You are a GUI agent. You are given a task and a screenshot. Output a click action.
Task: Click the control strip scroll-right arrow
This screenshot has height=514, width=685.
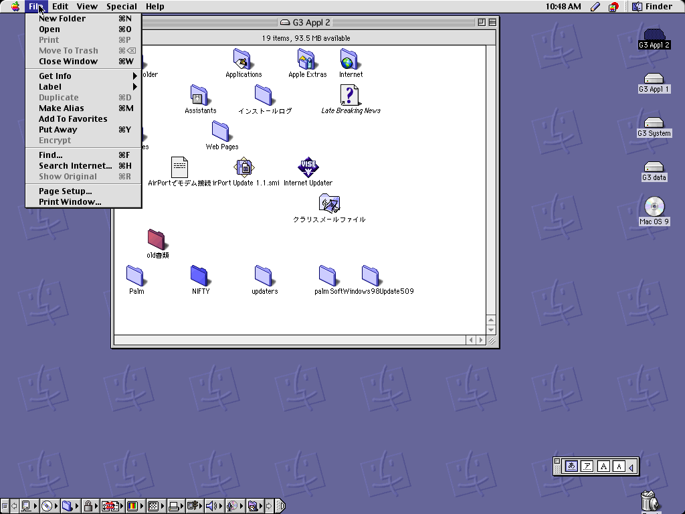269,506
